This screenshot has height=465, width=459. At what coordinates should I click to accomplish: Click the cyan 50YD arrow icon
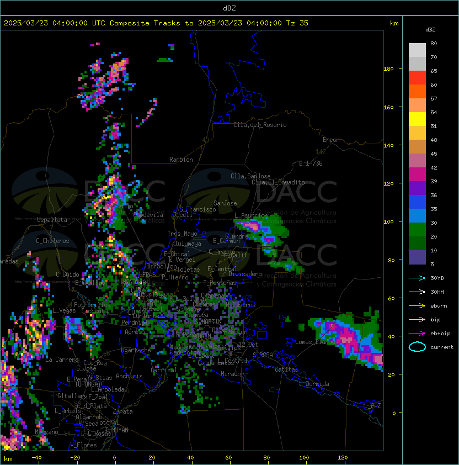417,278
